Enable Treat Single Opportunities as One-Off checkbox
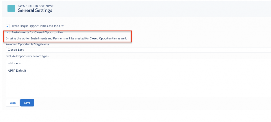The image size is (271, 122). coord(8,26)
